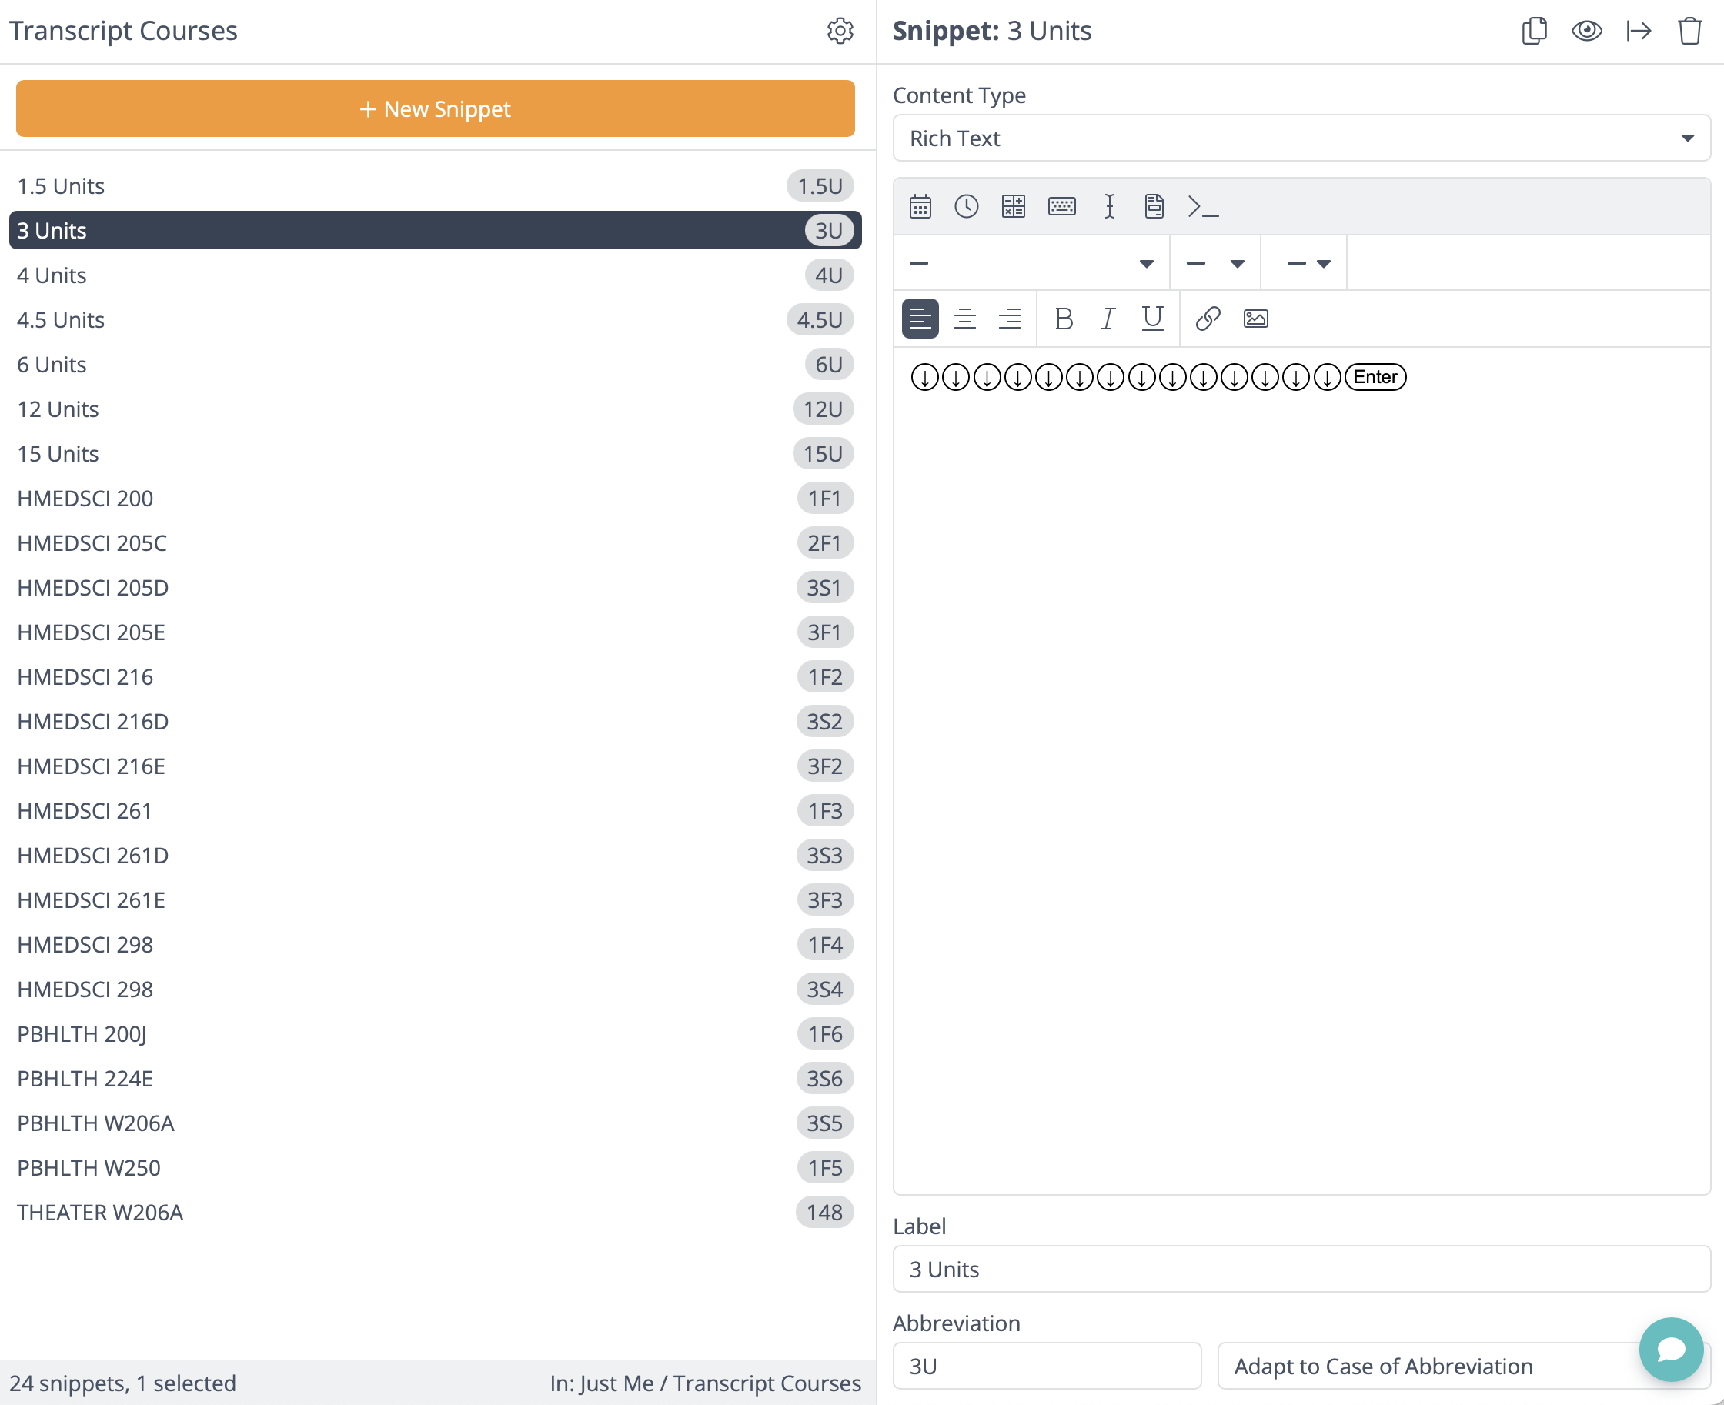Insert a picture with the image icon

1255,318
